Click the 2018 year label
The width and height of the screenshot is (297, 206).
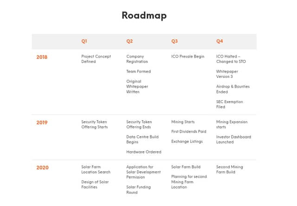tap(42, 57)
